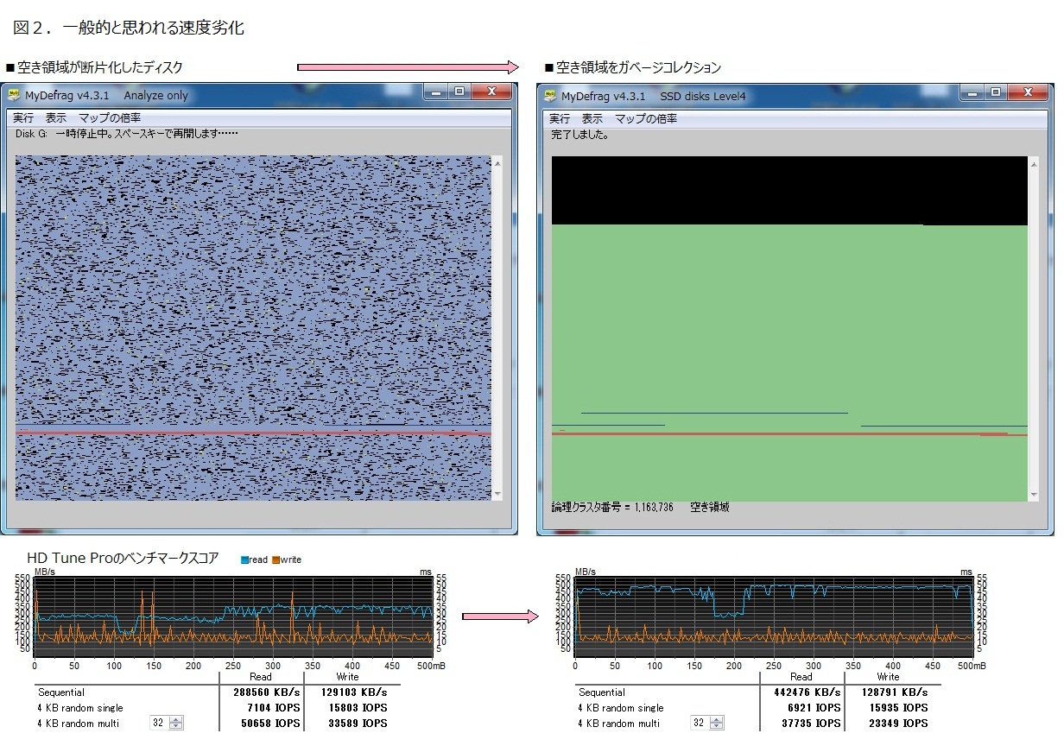Click scroll-down arrow of SSD disks Level4 map
Viewport: 1064px width, 746px height.
(1033, 496)
